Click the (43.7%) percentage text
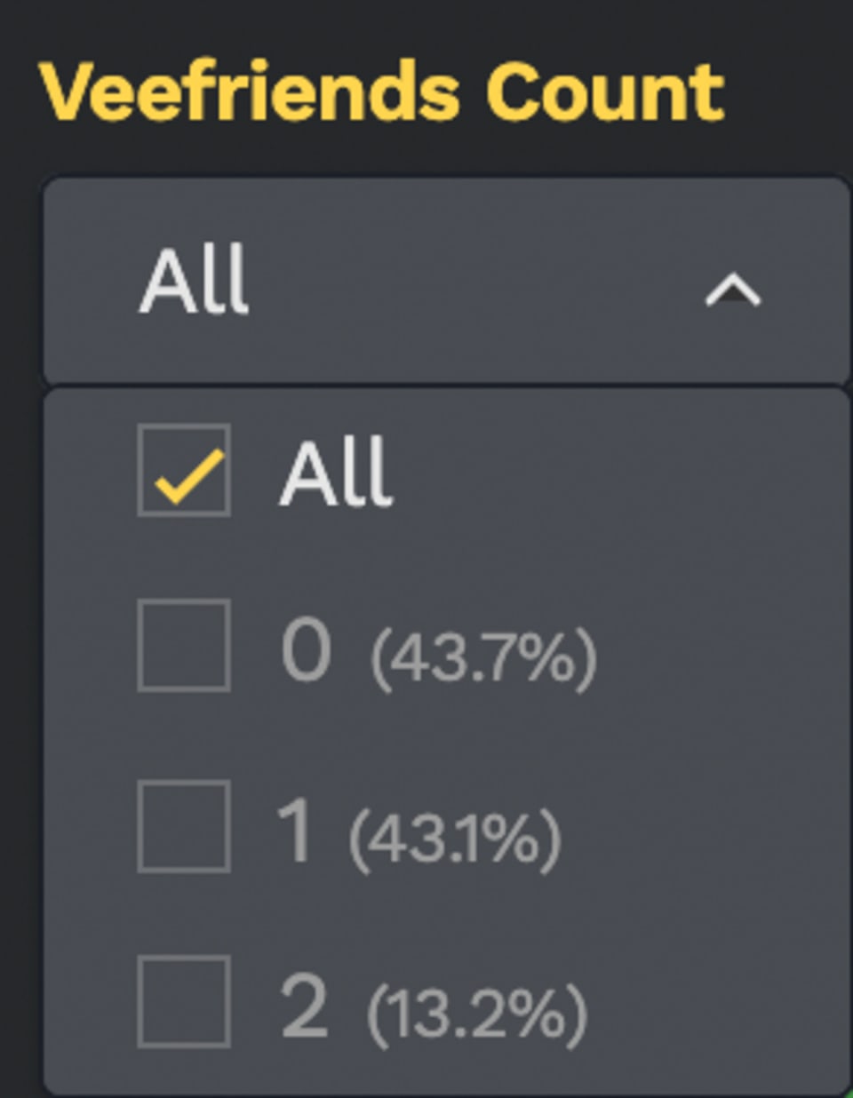 (x=483, y=658)
